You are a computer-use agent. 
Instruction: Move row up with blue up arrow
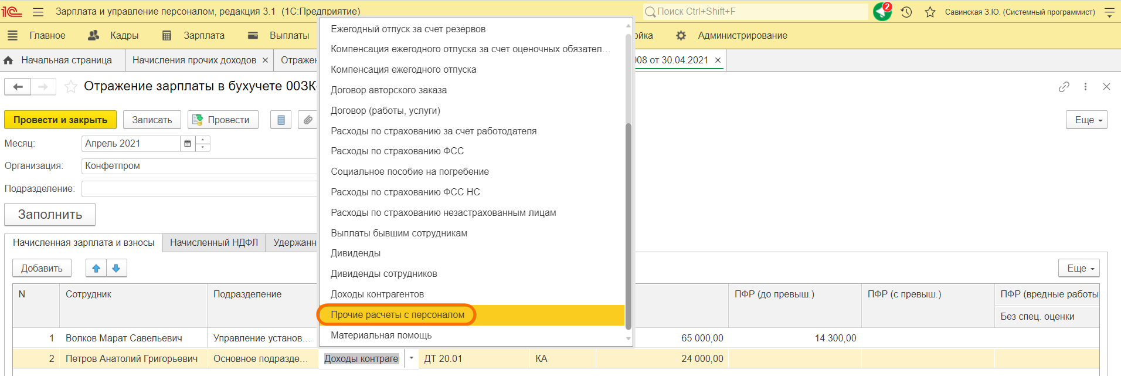pos(96,268)
